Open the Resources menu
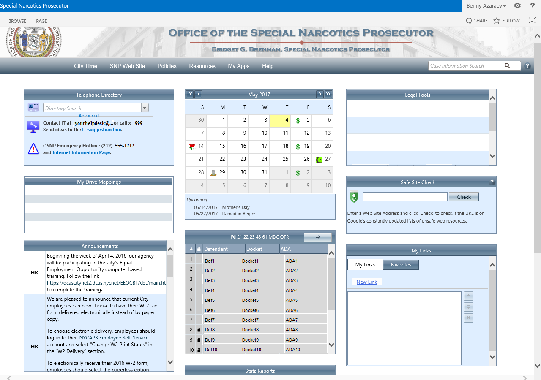 [x=202, y=66]
